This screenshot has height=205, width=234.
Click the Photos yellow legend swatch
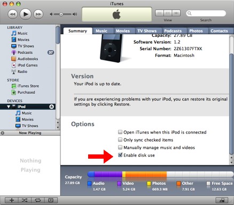tap(149, 183)
